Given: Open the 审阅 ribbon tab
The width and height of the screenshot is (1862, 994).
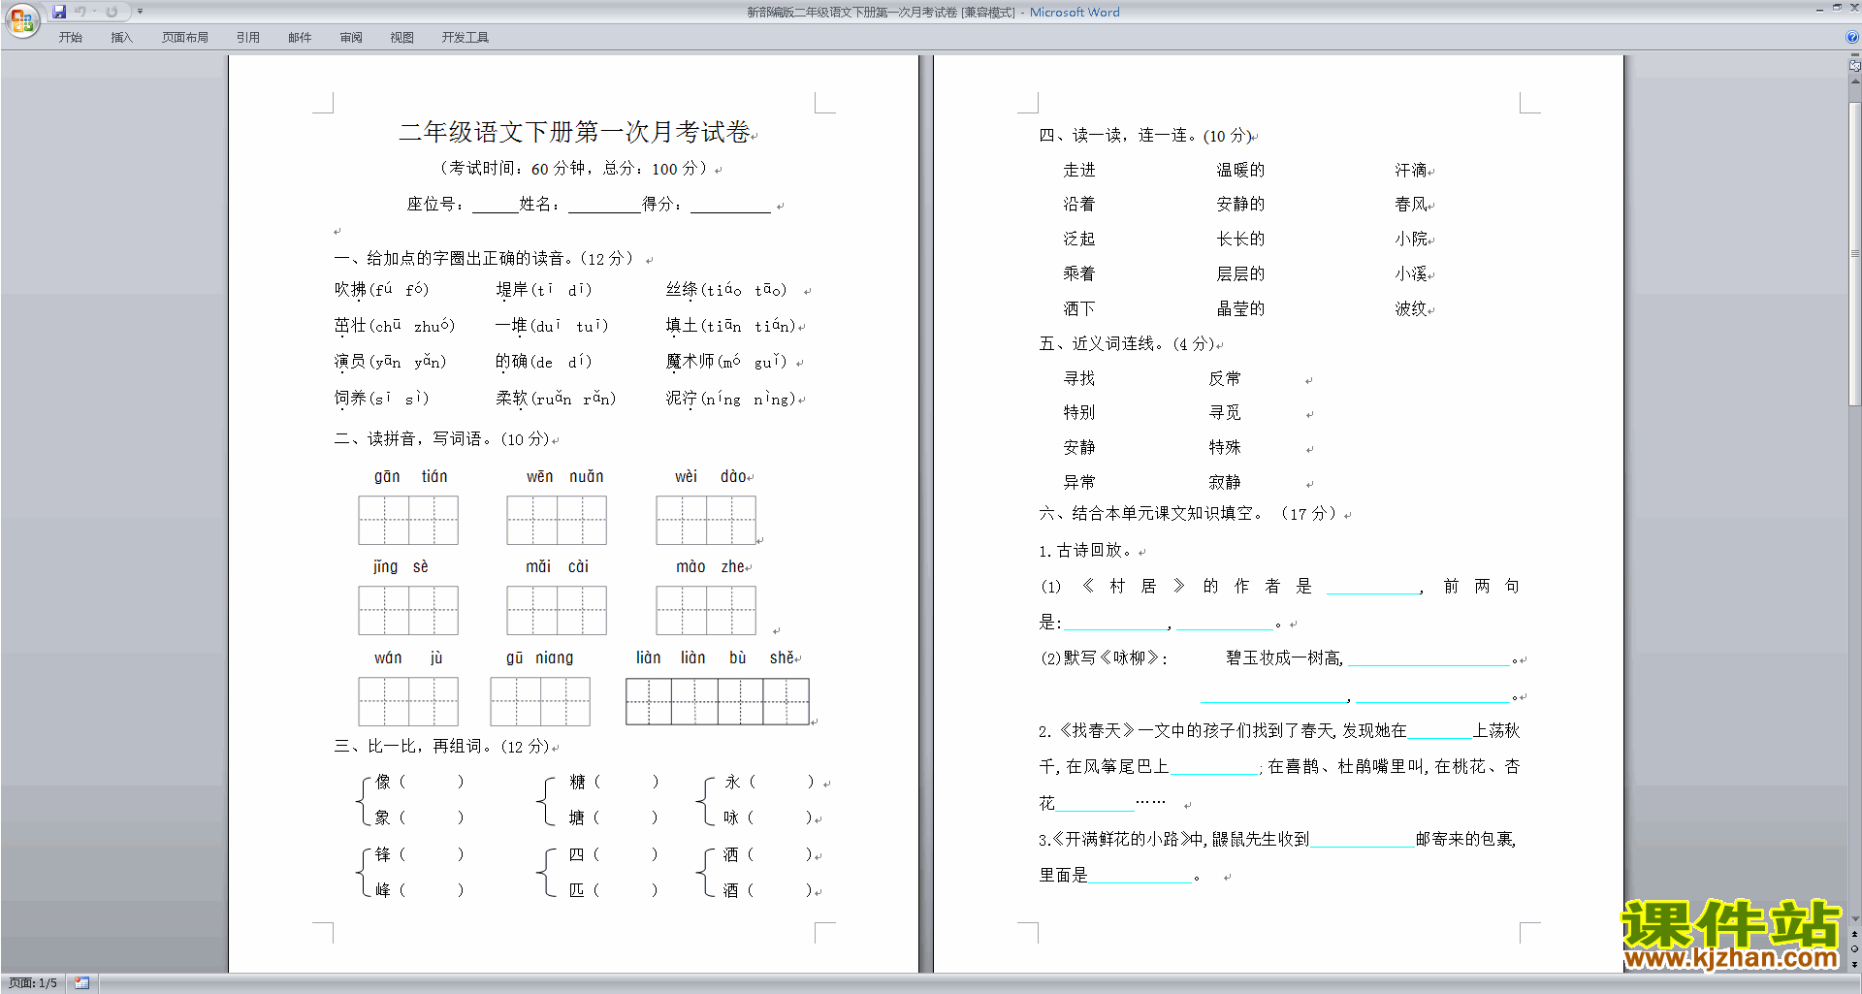Looking at the screenshot, I should pyautogui.click(x=351, y=38).
